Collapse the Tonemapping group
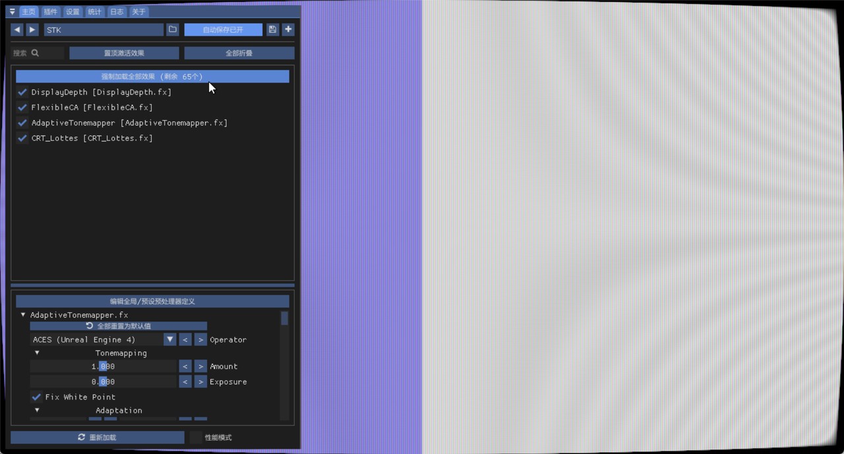844x454 pixels. tap(37, 353)
